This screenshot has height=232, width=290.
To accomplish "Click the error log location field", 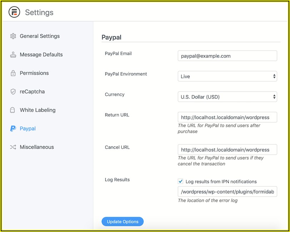I will (227, 192).
